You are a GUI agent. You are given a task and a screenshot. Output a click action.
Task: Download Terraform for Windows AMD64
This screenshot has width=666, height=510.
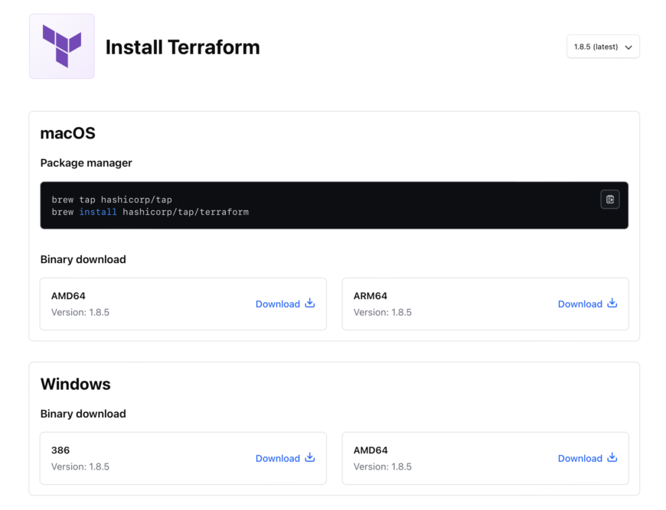click(x=580, y=458)
